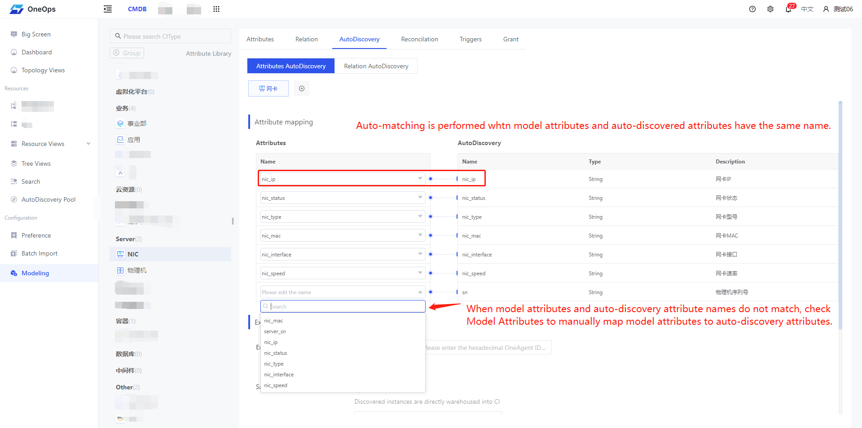Open the nic_type attribute dropdown
The width and height of the screenshot is (862, 428).
[x=343, y=216]
